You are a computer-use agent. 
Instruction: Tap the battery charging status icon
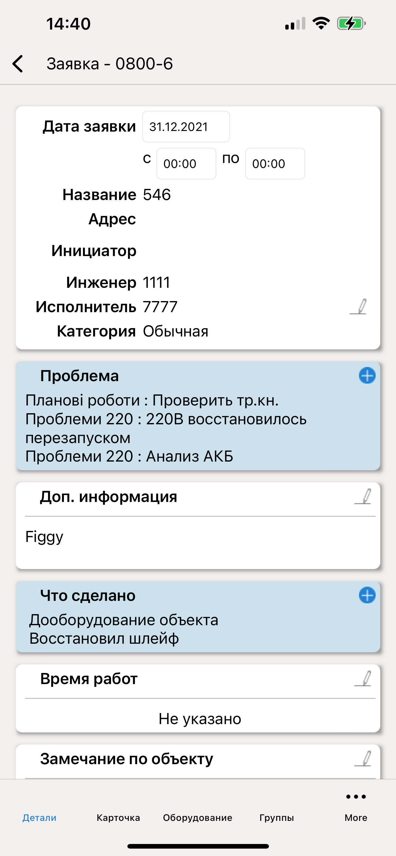click(x=352, y=24)
